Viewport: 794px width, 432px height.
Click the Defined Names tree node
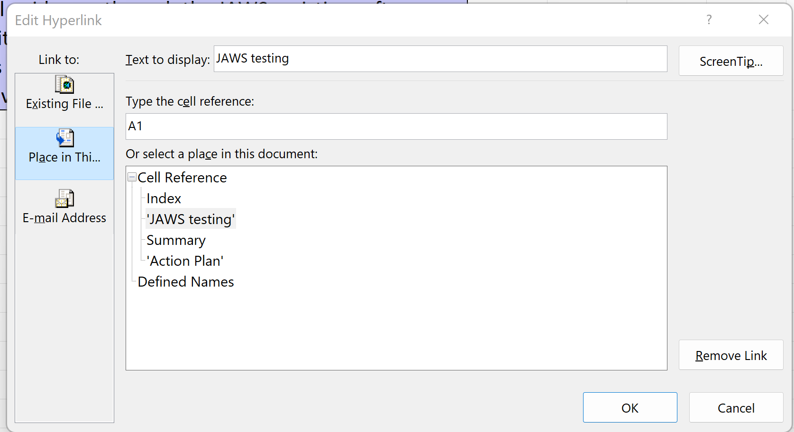point(186,282)
